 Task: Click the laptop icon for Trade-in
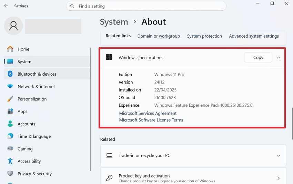click(109, 155)
